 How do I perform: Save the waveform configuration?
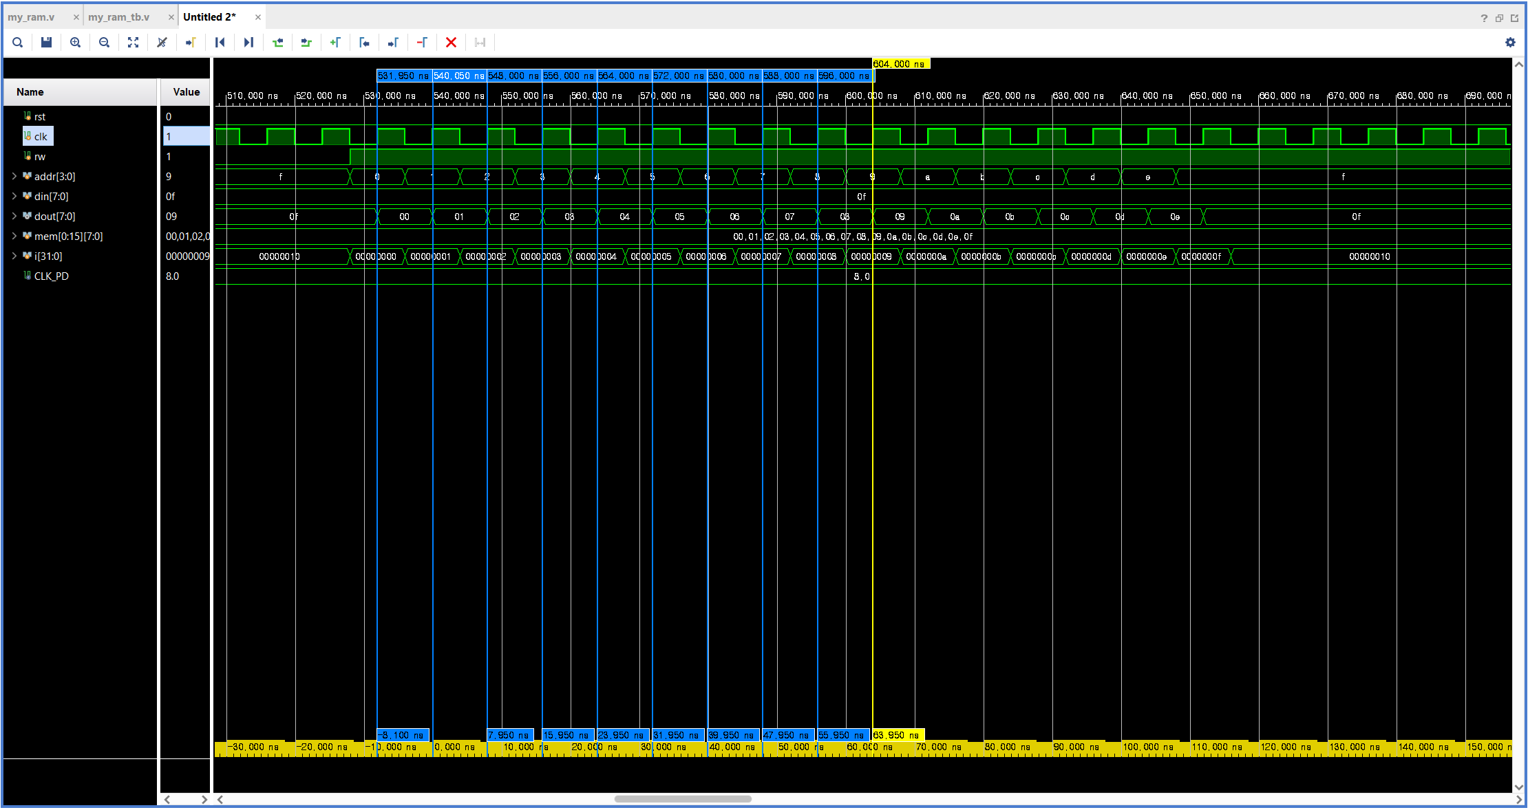click(x=46, y=43)
